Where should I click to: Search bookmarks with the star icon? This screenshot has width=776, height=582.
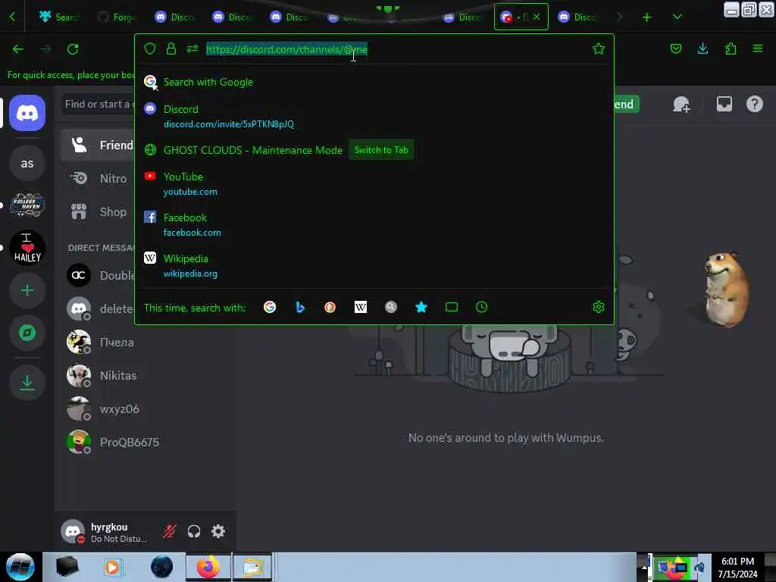click(421, 308)
